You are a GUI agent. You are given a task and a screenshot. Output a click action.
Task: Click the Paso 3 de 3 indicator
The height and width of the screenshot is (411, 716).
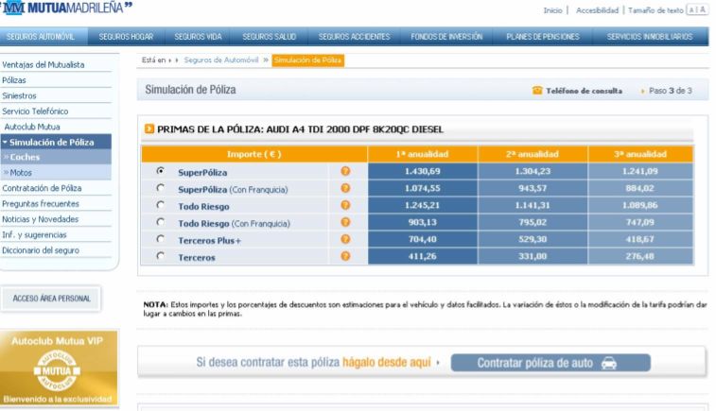coord(671,91)
